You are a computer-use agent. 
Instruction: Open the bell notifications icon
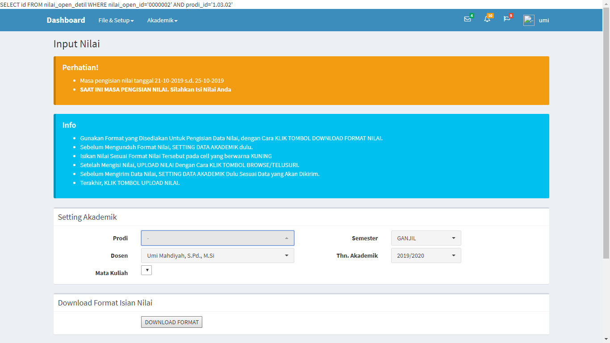[x=487, y=19]
